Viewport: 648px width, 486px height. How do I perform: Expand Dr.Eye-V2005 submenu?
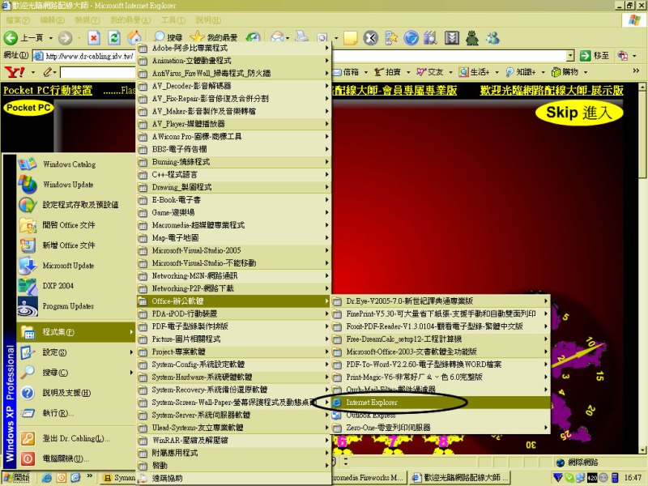click(441, 301)
